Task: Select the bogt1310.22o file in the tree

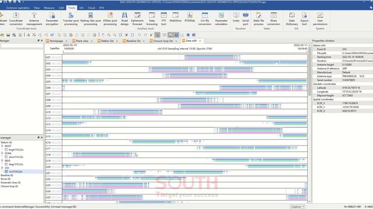Action: [16, 150]
